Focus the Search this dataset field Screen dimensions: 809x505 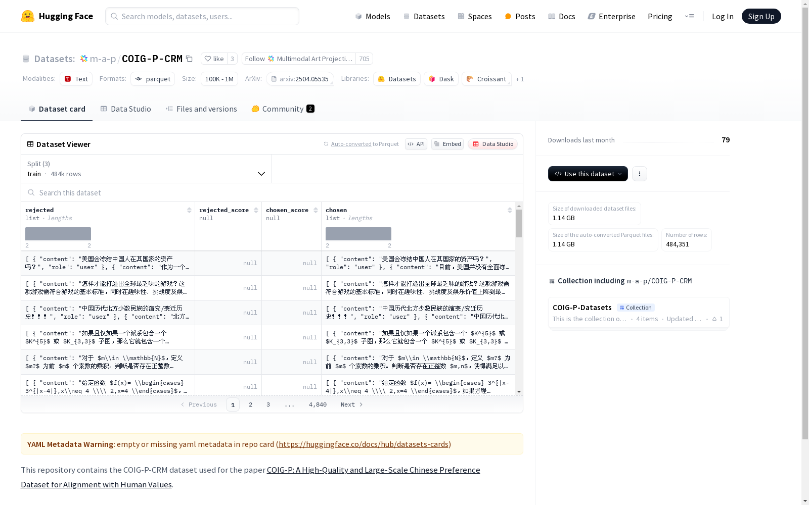click(272, 192)
